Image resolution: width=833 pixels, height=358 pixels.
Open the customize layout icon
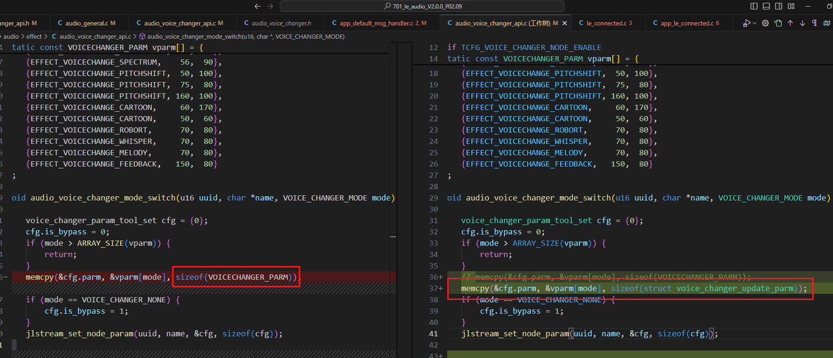coord(791,6)
